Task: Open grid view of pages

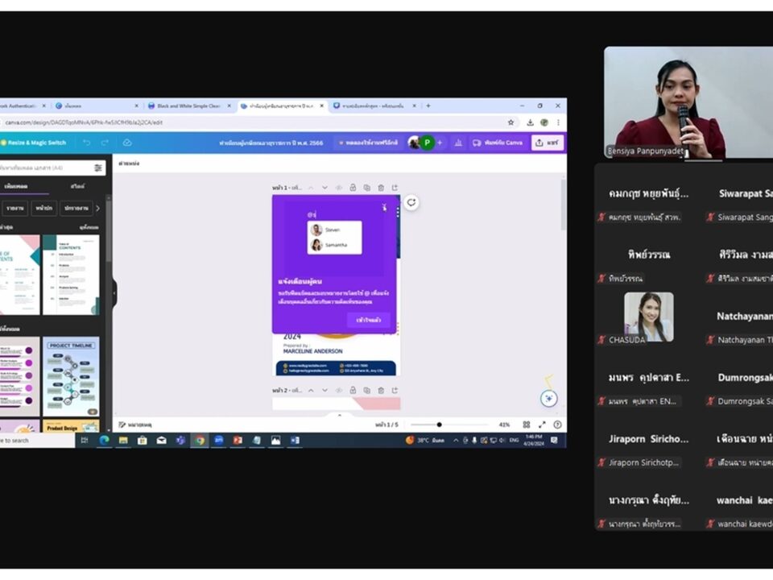Action: pyautogui.click(x=527, y=425)
